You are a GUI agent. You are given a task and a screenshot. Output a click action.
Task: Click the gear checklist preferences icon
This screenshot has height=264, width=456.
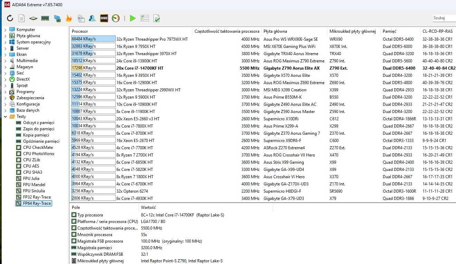click(x=81, y=18)
